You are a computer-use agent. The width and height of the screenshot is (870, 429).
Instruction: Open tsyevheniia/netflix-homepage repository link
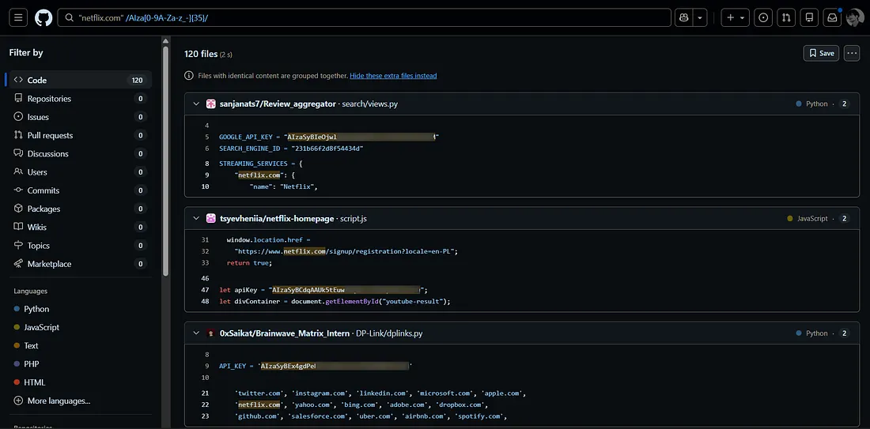(x=277, y=218)
